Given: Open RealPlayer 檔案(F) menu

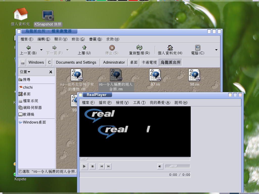Looking at the screenshot, I should click(88, 103).
